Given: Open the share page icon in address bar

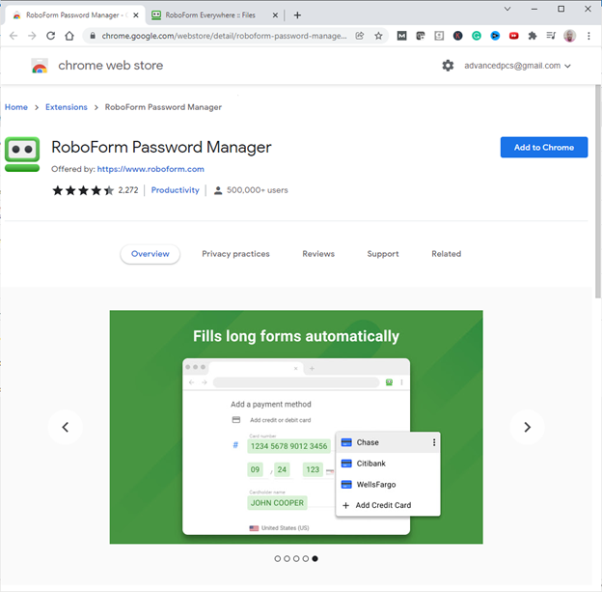Looking at the screenshot, I should coord(360,36).
